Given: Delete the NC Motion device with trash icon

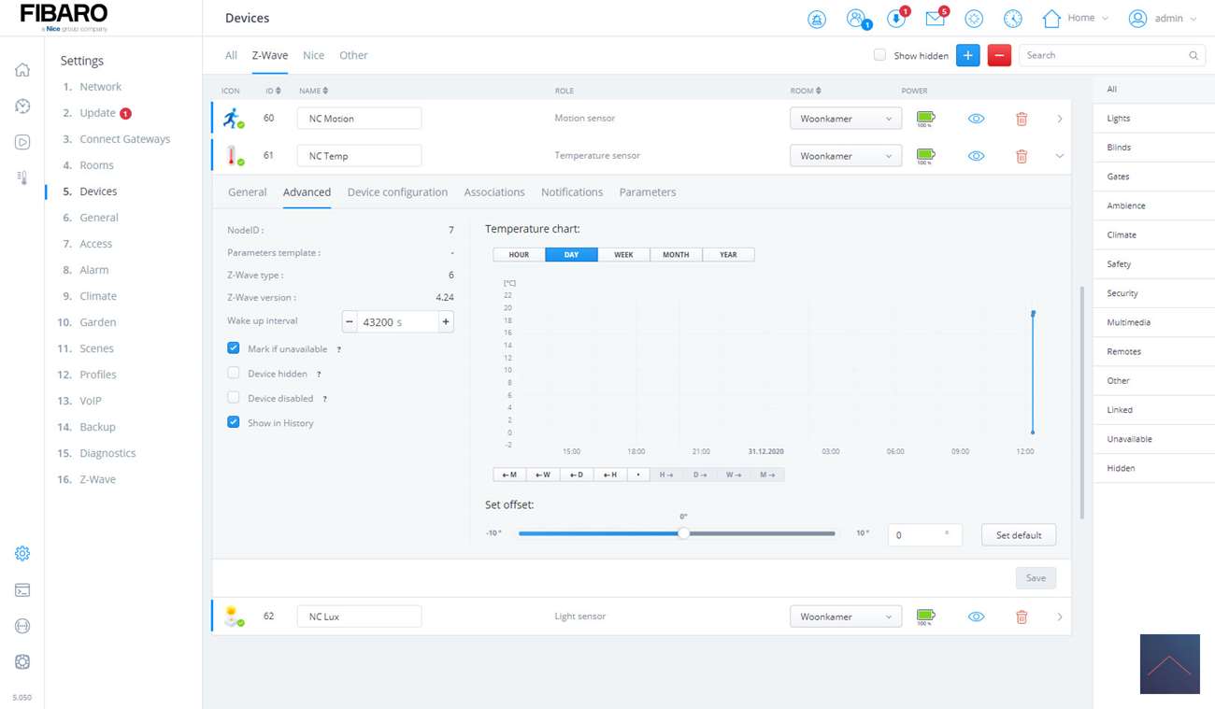Looking at the screenshot, I should pos(1022,119).
